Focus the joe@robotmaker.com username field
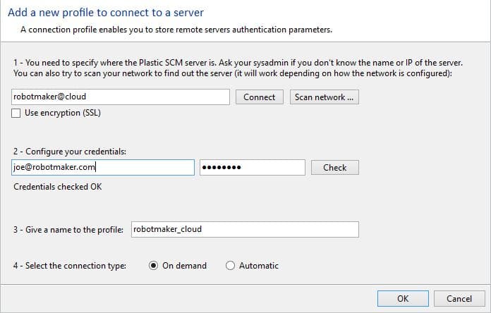The image size is (491, 313). coord(103,167)
